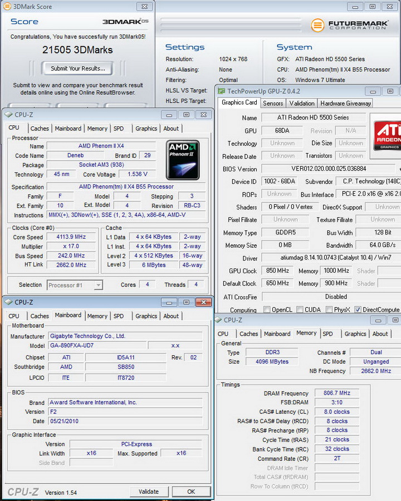Open the Hardware Giveaway tab in GPU-Z
This screenshot has height=501, width=401.
click(x=346, y=103)
